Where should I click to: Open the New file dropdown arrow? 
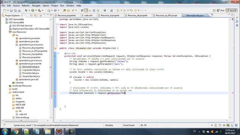click(8, 10)
